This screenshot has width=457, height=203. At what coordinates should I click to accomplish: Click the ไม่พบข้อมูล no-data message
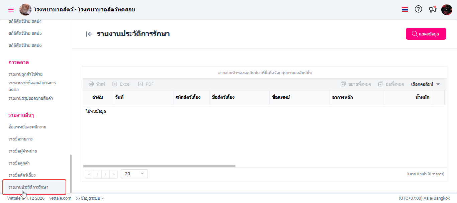96,111
